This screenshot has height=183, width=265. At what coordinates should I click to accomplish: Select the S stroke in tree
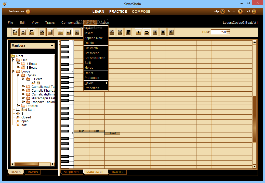[x=22, y=113]
